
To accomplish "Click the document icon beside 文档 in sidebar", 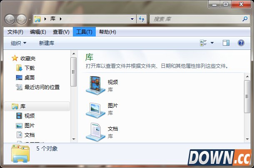I will [x=19, y=135].
